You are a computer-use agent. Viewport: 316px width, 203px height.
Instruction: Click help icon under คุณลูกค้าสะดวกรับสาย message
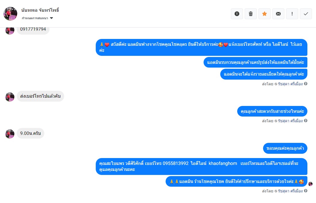coord(306,121)
